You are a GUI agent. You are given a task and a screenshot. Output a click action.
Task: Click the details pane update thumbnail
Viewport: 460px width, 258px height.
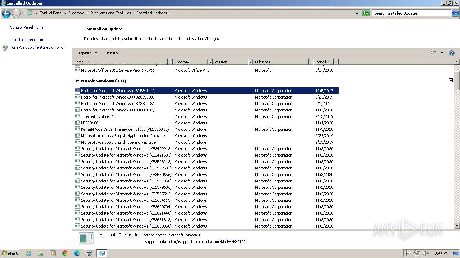pyautogui.click(x=86, y=238)
